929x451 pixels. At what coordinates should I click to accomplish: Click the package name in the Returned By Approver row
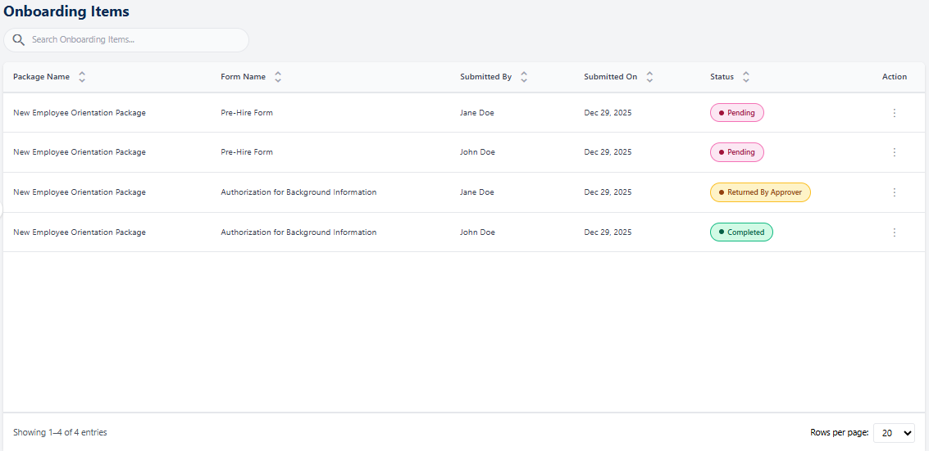point(80,192)
